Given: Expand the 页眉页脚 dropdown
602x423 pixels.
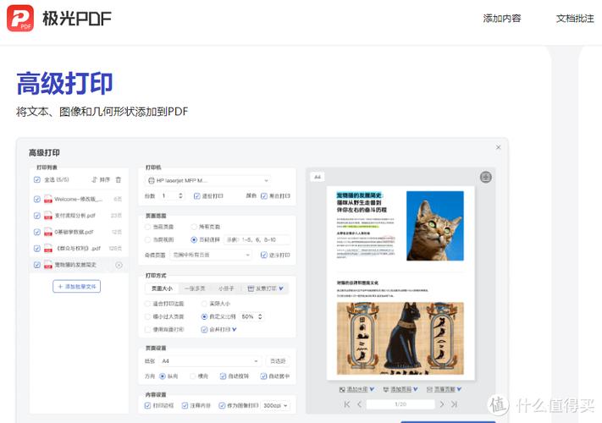Looking at the screenshot, I should pyautogui.click(x=459, y=389).
